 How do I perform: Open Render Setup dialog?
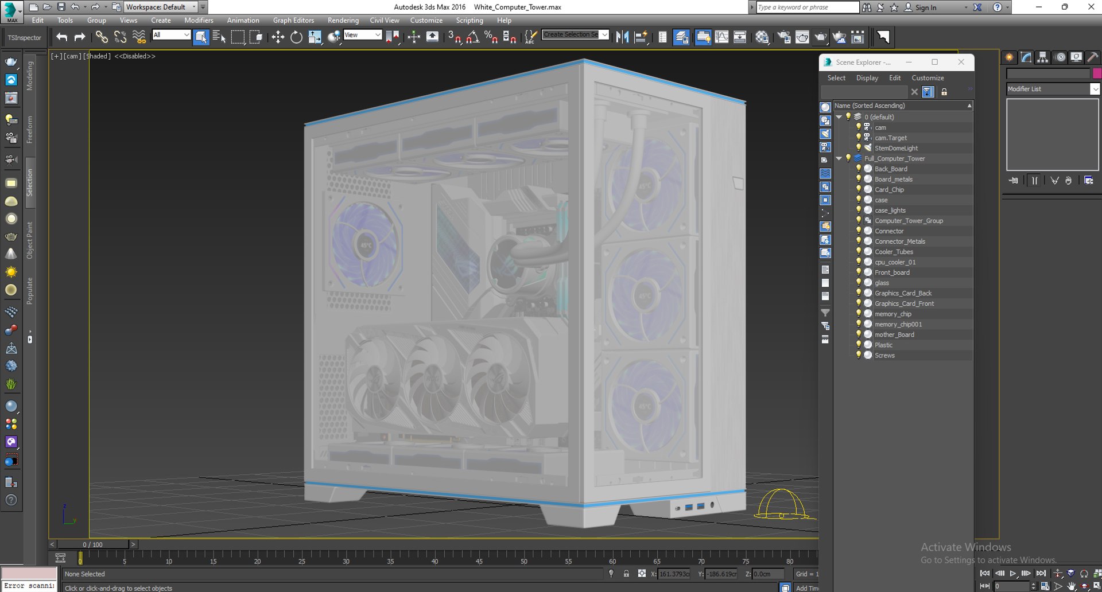784,37
